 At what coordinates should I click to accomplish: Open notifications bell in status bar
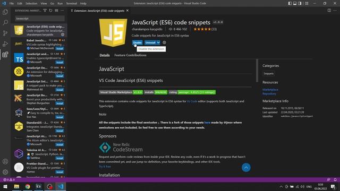[x=335, y=180]
